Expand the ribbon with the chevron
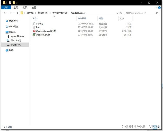The height and width of the screenshot is (131, 163). [x=156, y=8]
